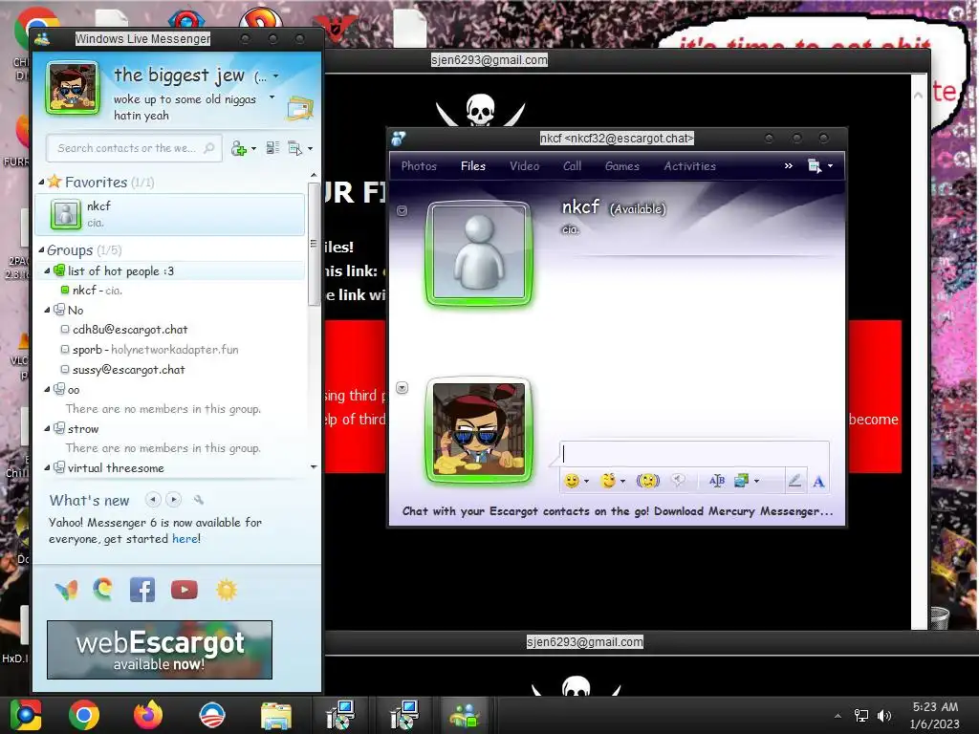Open the emoticon dropdown arrow in chat

point(586,482)
